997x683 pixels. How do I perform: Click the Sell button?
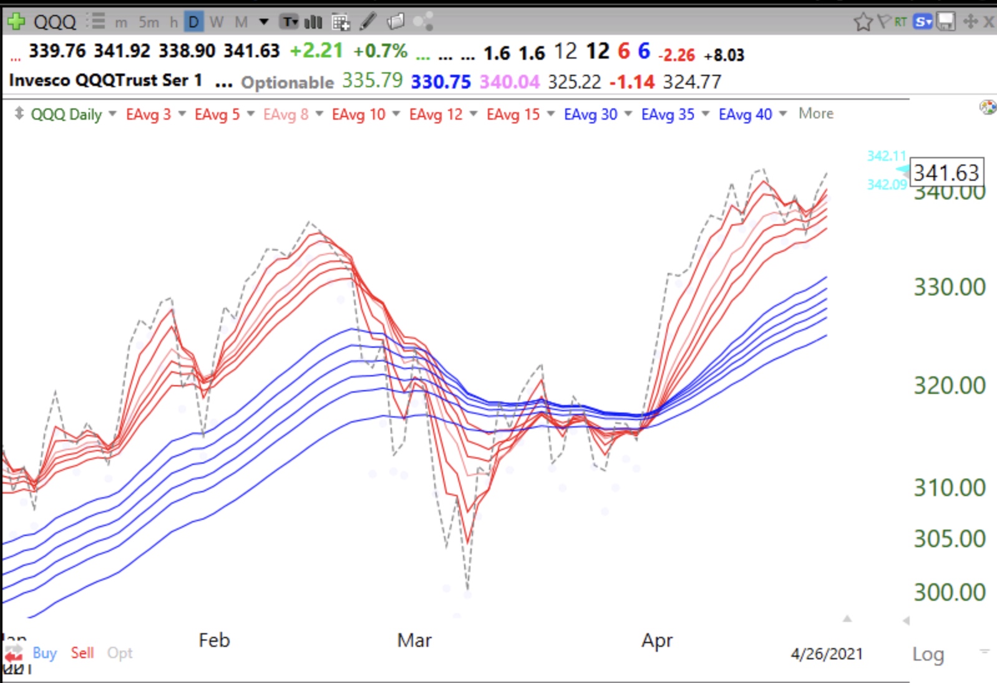pyautogui.click(x=82, y=653)
